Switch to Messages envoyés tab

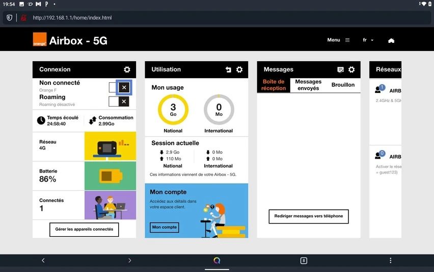308,85
